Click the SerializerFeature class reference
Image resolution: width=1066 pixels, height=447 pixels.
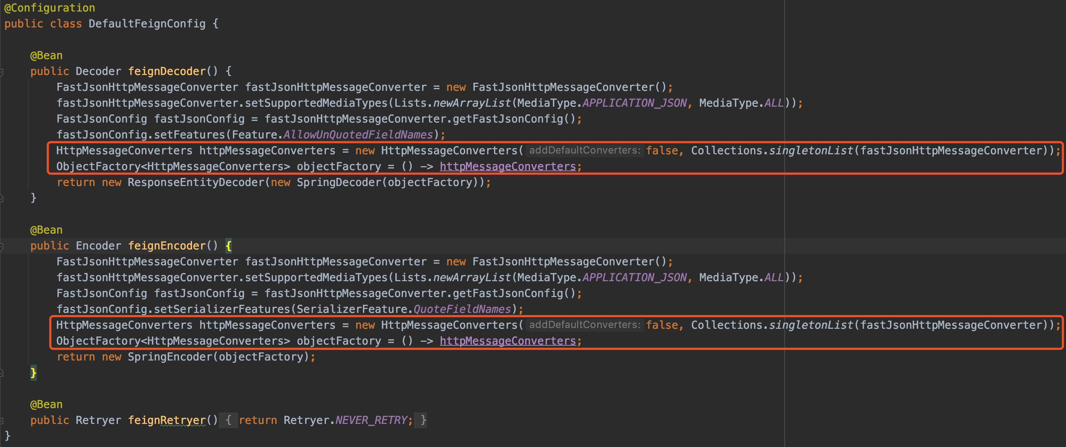(x=352, y=309)
